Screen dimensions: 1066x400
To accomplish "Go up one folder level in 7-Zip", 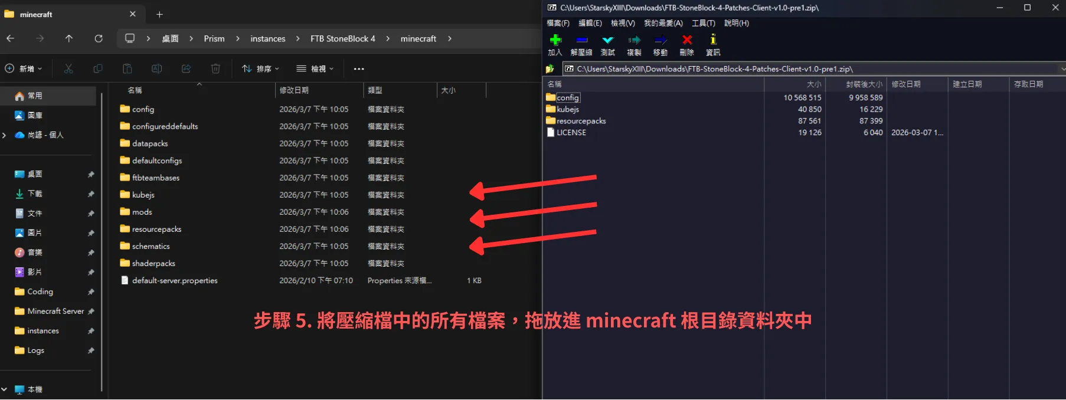I will [x=550, y=69].
